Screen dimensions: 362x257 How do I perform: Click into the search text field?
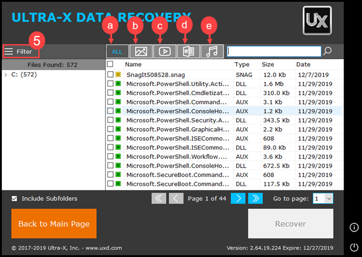(x=273, y=51)
